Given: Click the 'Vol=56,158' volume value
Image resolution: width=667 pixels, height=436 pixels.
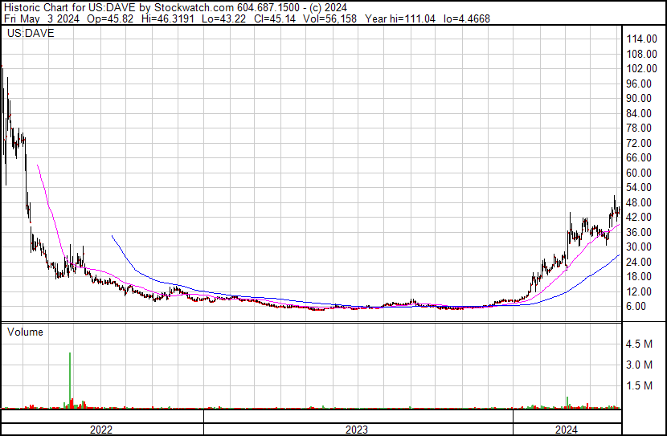Looking at the screenshot, I should 329,18.
